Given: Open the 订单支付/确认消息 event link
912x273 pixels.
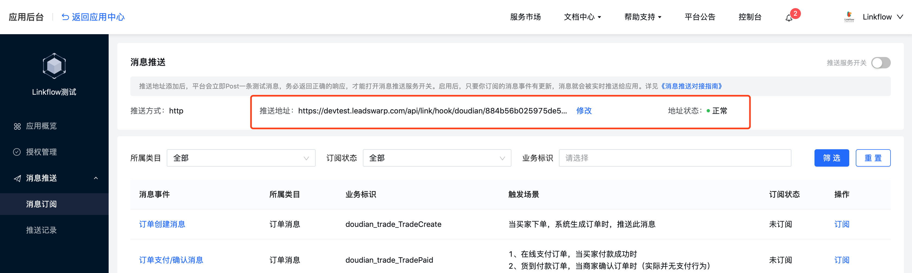Looking at the screenshot, I should pos(171,260).
